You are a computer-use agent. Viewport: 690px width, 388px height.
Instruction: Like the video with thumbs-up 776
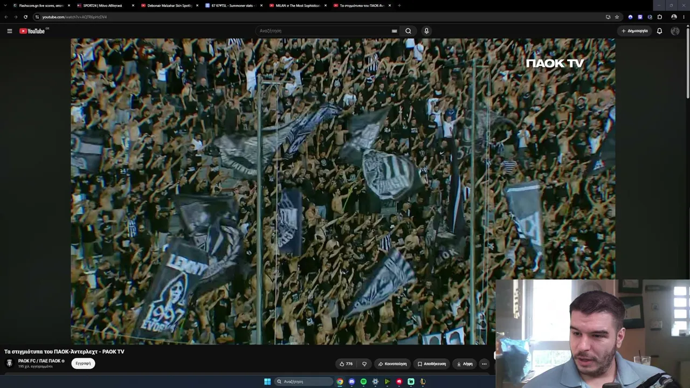346,364
